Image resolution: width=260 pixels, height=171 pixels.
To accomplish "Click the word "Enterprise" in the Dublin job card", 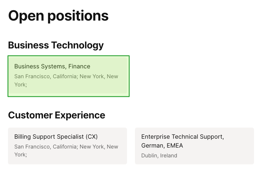I will tap(156, 137).
